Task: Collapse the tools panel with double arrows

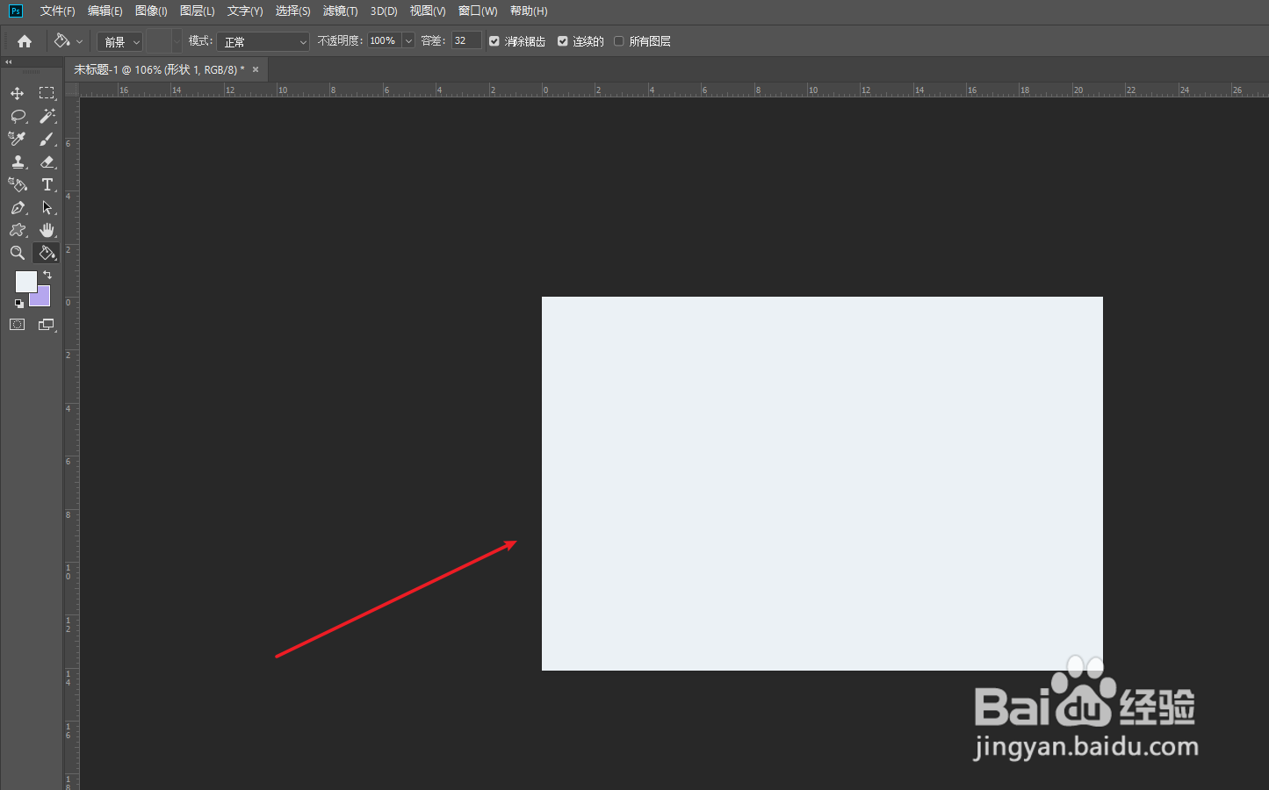Action: point(9,62)
